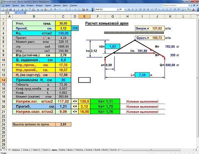Click the Paste clipboard icon
This screenshot has width=199, height=154.
coord(45,10)
